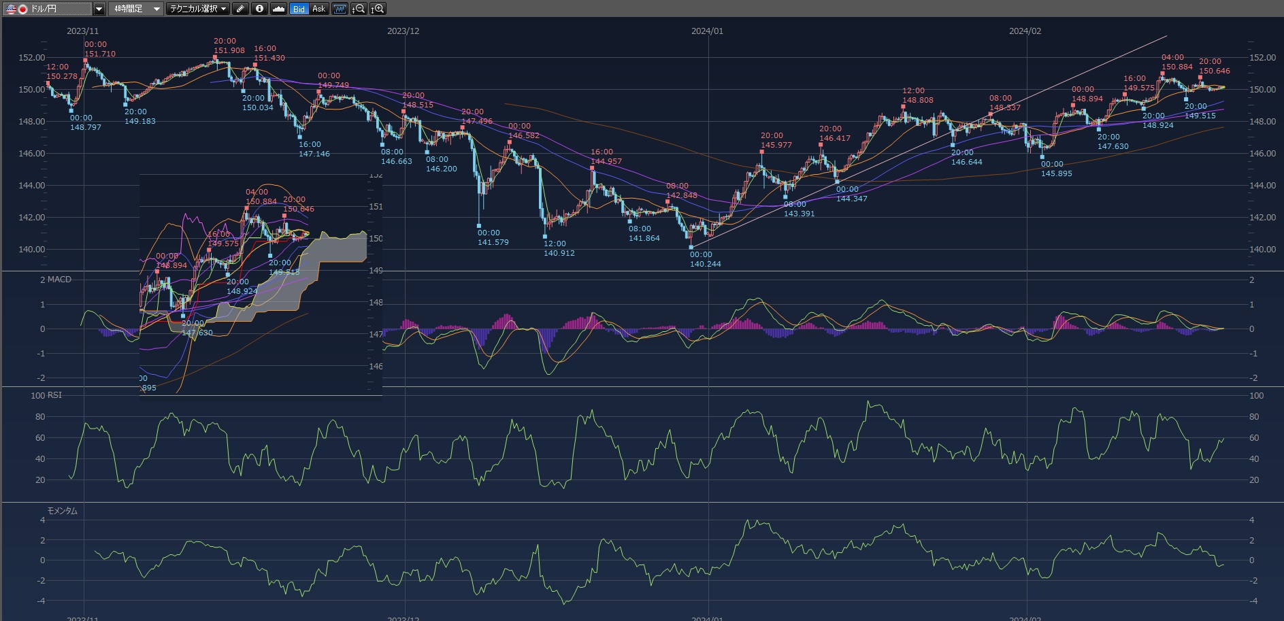Click the US and Japan flags icon

click(x=16, y=9)
